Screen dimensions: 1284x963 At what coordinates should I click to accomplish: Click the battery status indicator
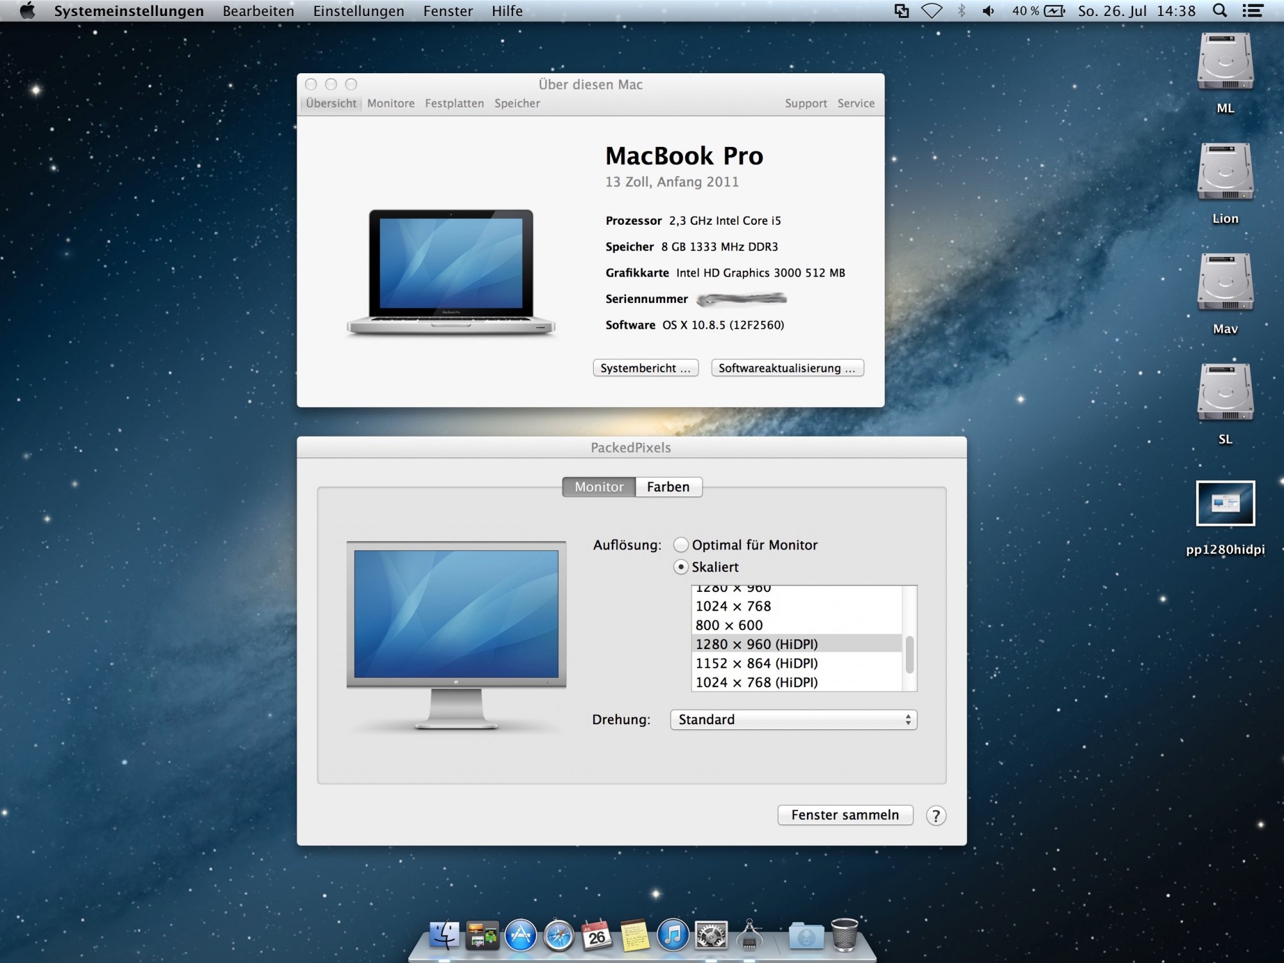1038,11
